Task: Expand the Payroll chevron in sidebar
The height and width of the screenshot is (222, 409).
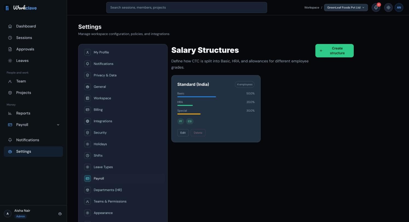Action: (58, 125)
